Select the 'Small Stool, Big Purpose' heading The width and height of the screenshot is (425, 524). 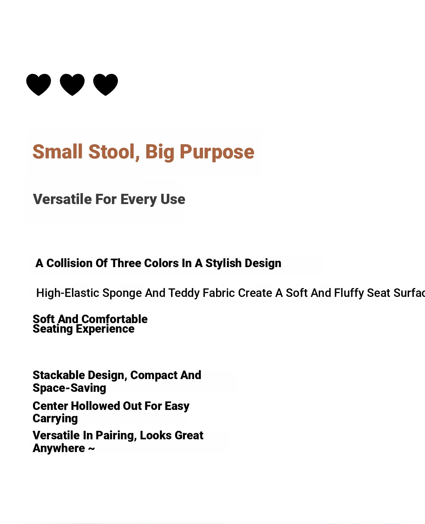click(143, 152)
